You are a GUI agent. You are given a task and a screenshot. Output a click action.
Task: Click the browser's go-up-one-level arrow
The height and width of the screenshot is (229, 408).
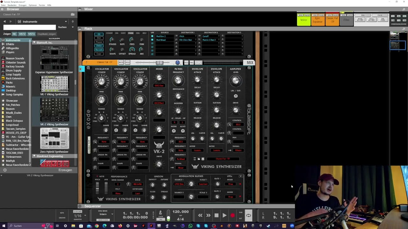(73, 22)
